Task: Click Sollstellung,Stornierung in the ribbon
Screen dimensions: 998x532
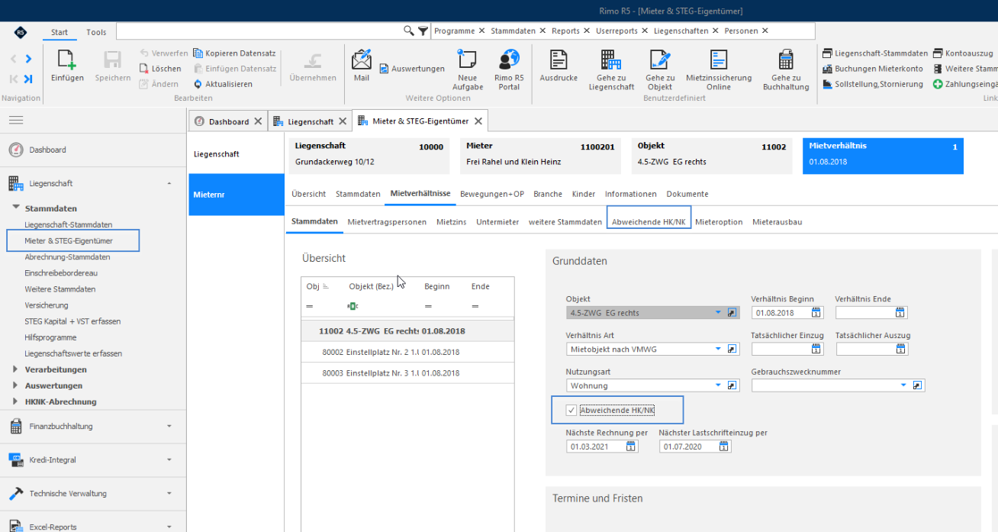Action: (x=873, y=84)
